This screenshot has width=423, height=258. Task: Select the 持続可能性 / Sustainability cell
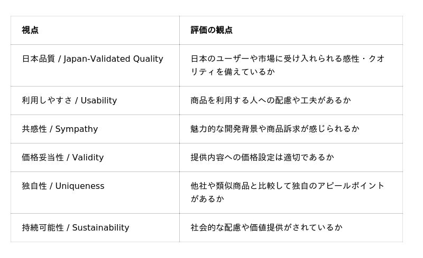(x=95, y=228)
